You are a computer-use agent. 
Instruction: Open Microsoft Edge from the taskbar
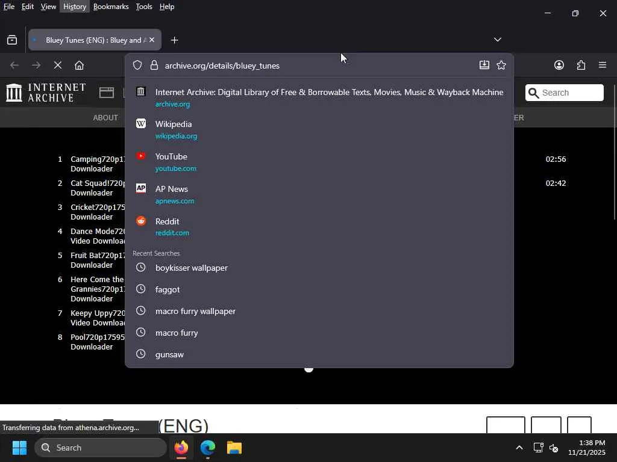(x=208, y=448)
